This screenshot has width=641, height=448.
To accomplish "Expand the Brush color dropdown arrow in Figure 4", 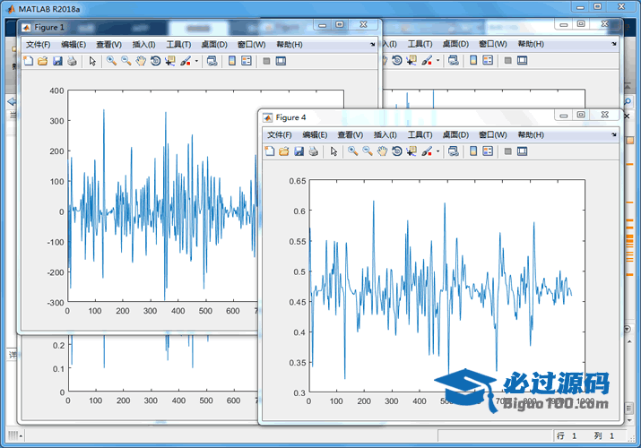I will (438, 151).
